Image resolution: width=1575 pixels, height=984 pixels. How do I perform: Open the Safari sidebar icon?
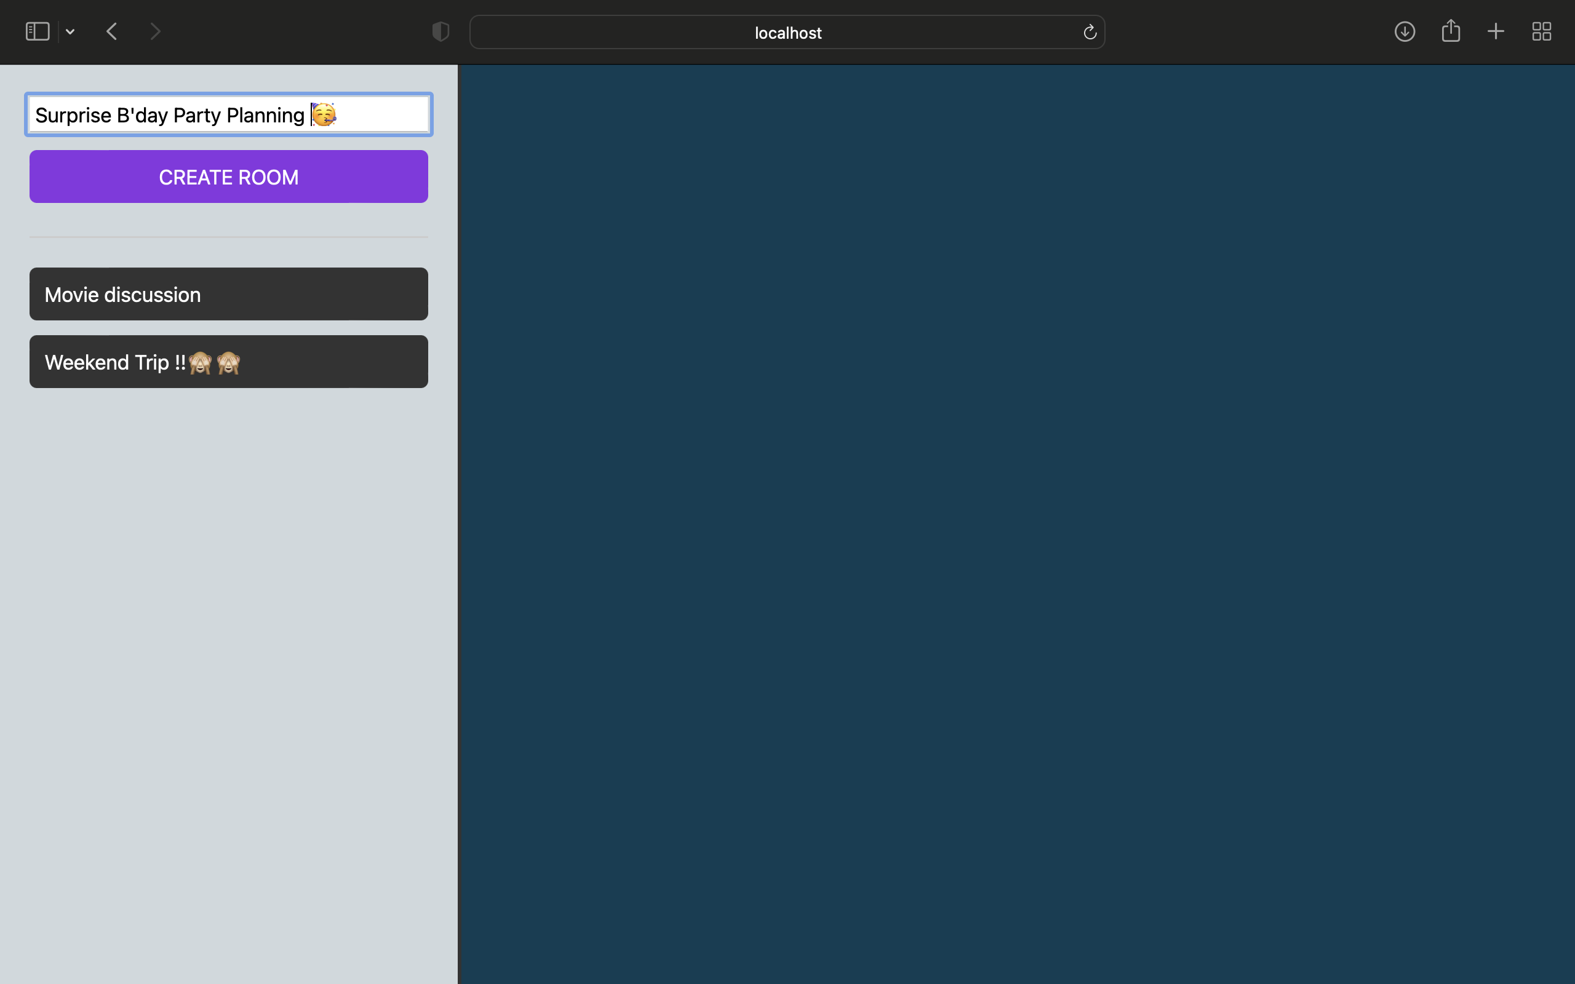coord(36,31)
